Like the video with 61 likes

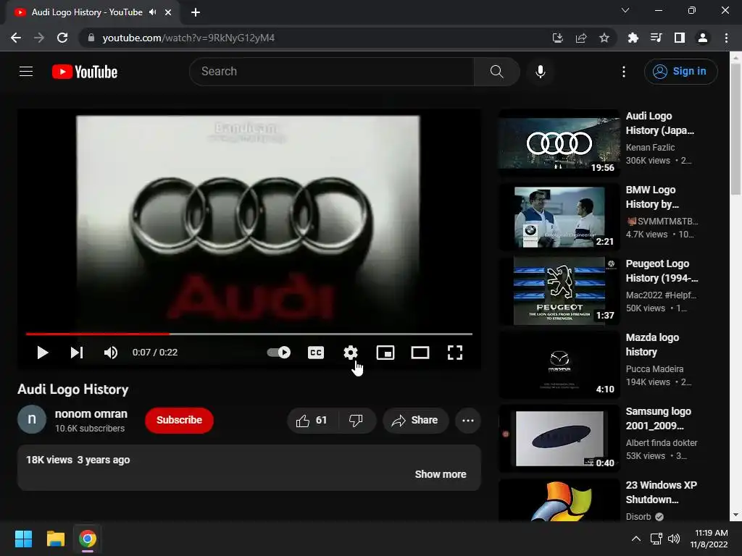(312, 421)
